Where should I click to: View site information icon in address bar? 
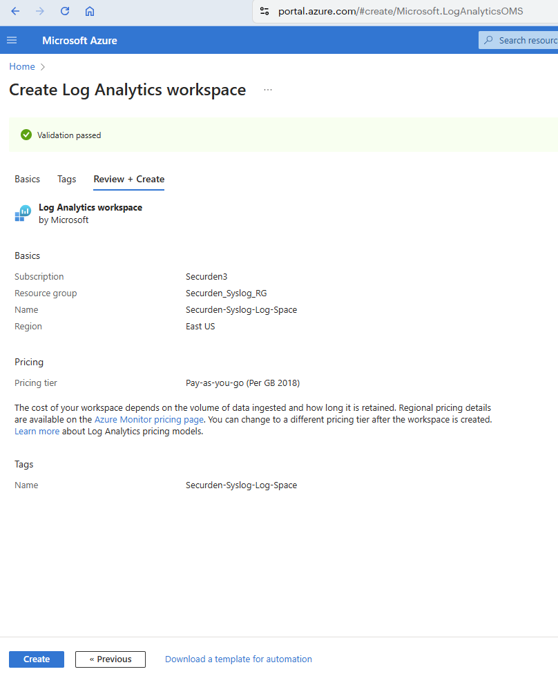(x=264, y=11)
